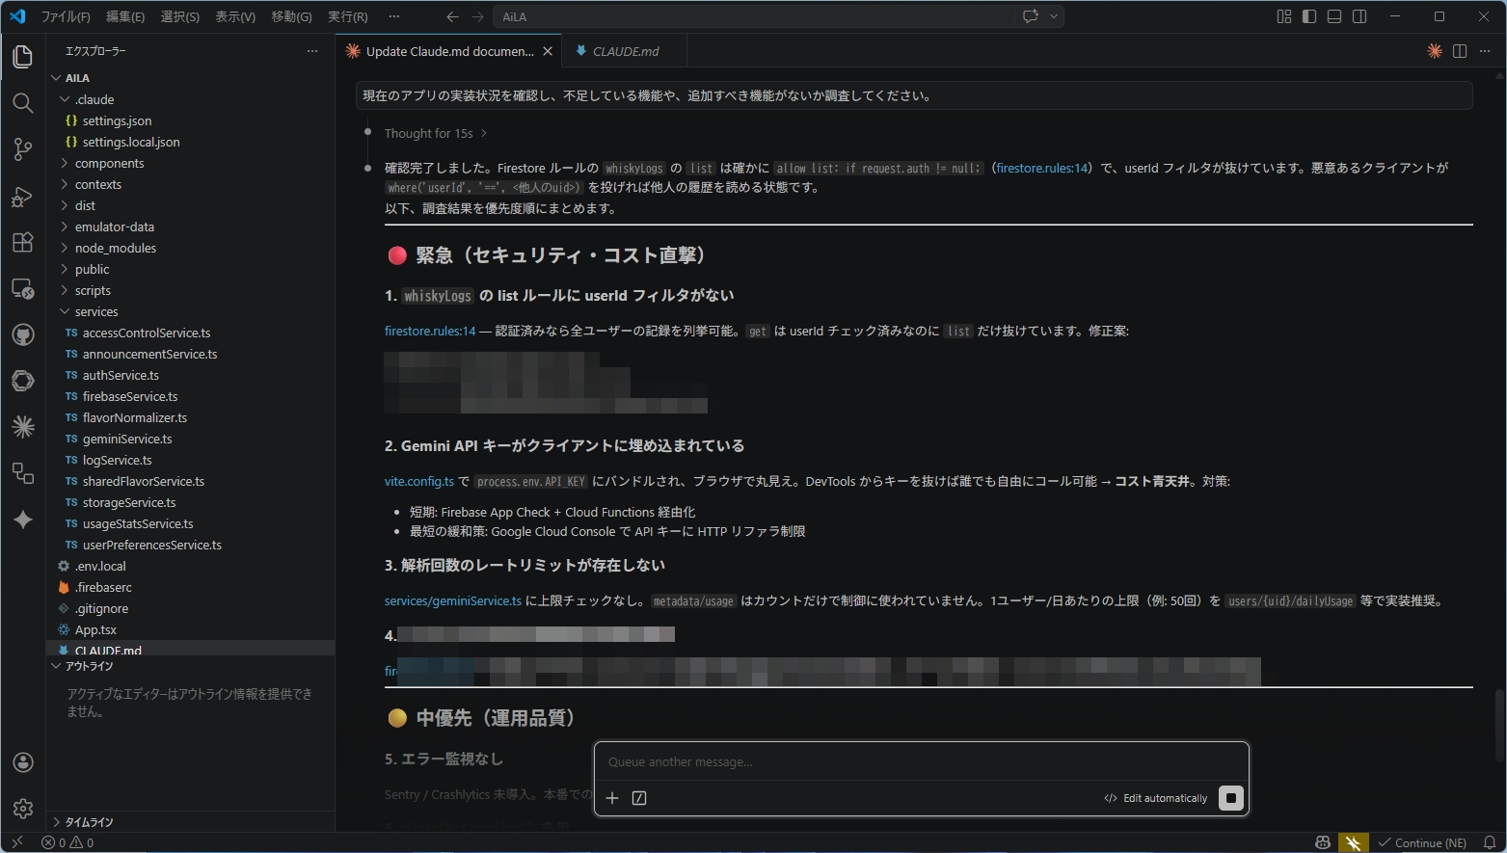Toggle bottom panel visibility

pos(1334,16)
